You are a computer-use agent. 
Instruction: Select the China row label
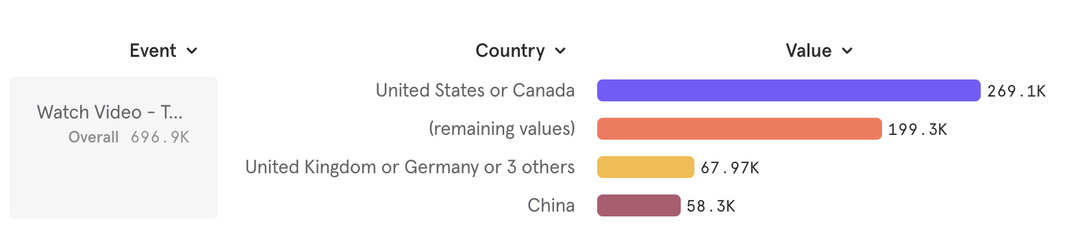pyautogui.click(x=551, y=205)
